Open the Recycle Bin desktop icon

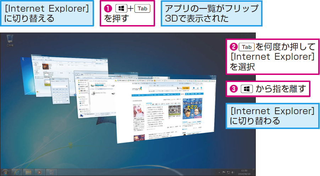click(x=10, y=40)
